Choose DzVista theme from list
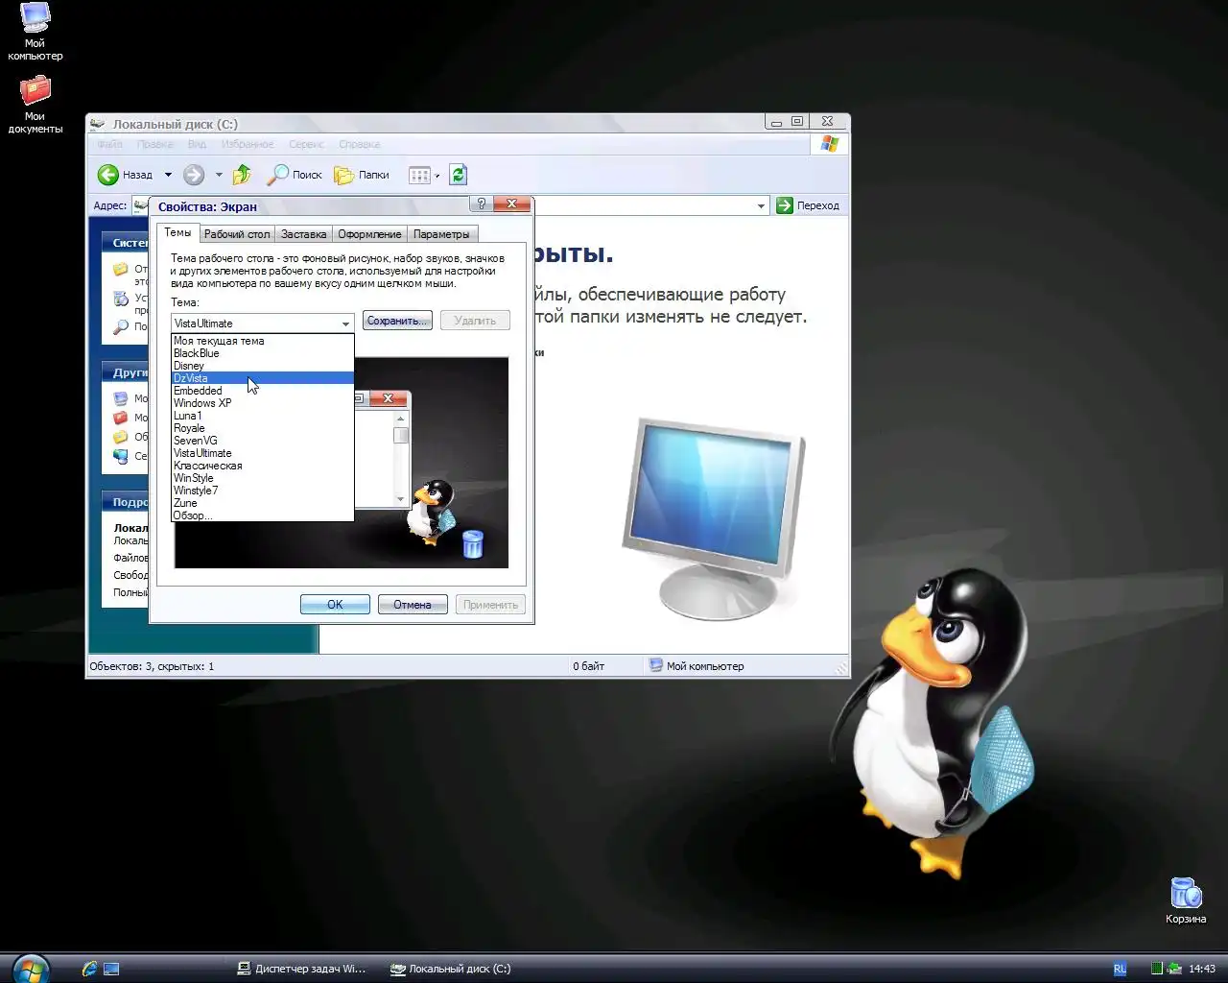Viewport: 1228px width, 983px height. pyautogui.click(x=263, y=378)
